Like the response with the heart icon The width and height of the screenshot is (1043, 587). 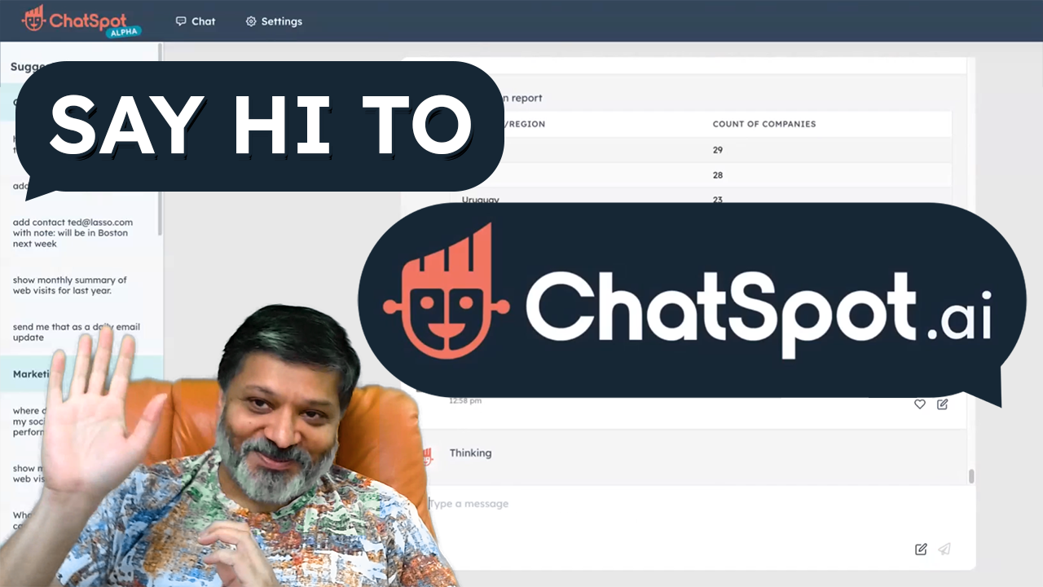[x=920, y=404]
